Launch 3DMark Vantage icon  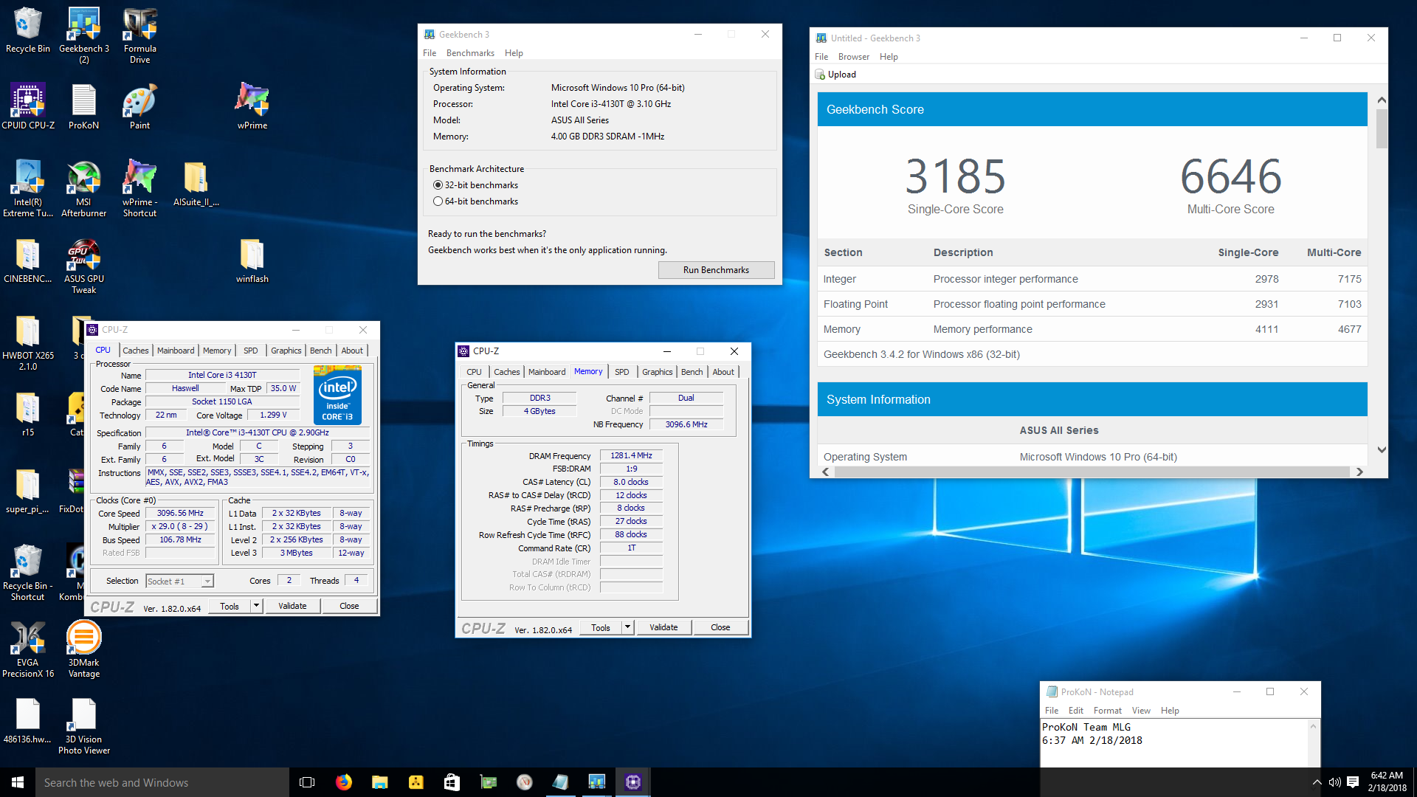point(83,649)
